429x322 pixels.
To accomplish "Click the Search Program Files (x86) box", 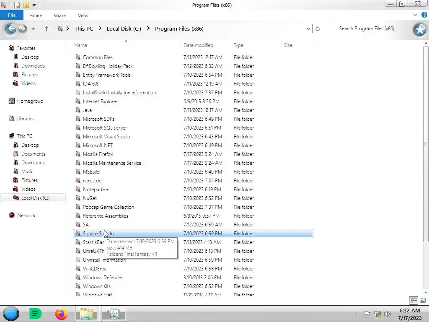I will [367, 29].
